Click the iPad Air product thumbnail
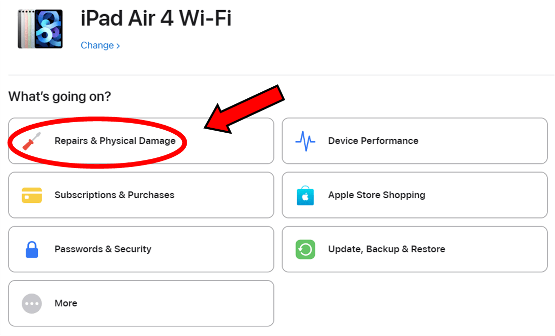 click(x=40, y=28)
